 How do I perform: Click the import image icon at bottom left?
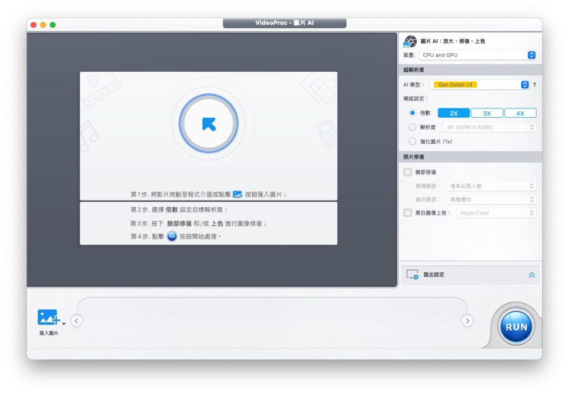coord(48,317)
